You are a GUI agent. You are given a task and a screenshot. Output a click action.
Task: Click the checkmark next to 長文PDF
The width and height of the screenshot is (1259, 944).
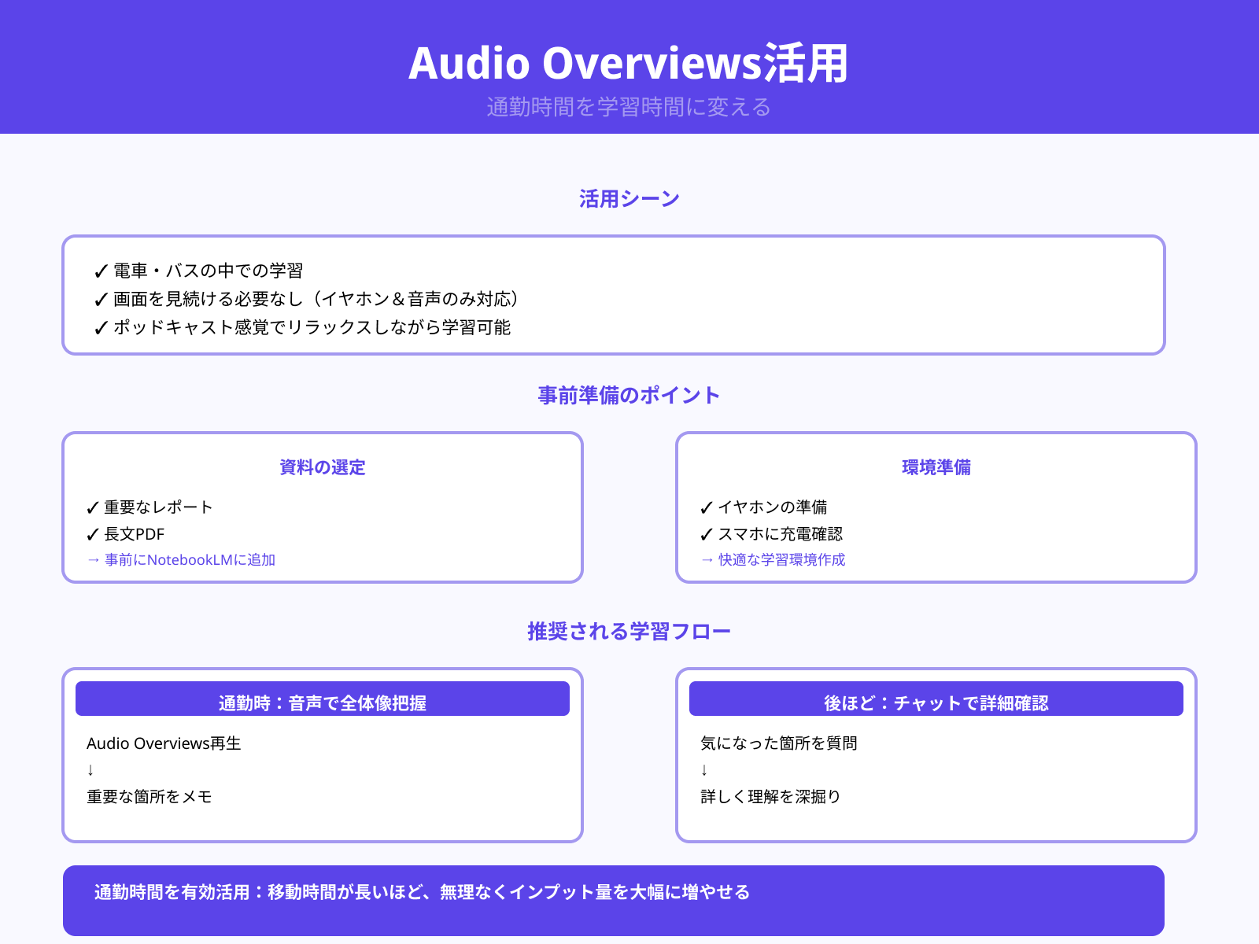pyautogui.click(x=92, y=534)
